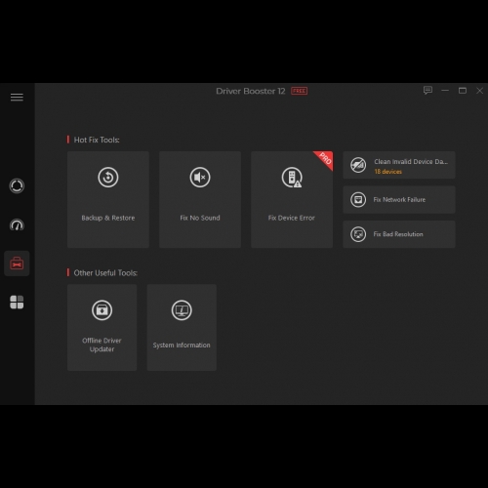This screenshot has height=488, width=488.
Task: Open the Scan section in sidebar
Action: pyautogui.click(x=17, y=186)
